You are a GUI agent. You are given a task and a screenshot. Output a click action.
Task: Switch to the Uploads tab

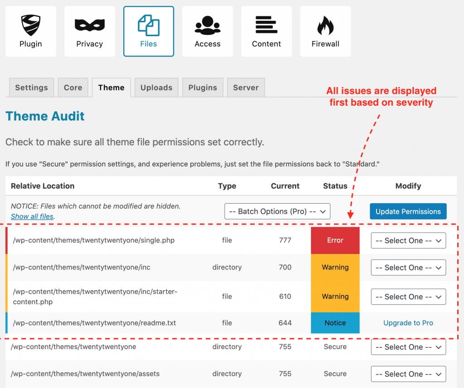(x=156, y=87)
